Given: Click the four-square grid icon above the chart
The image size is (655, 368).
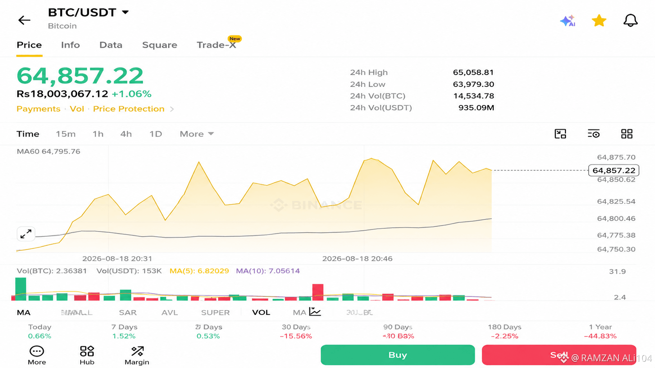Looking at the screenshot, I should [x=627, y=134].
